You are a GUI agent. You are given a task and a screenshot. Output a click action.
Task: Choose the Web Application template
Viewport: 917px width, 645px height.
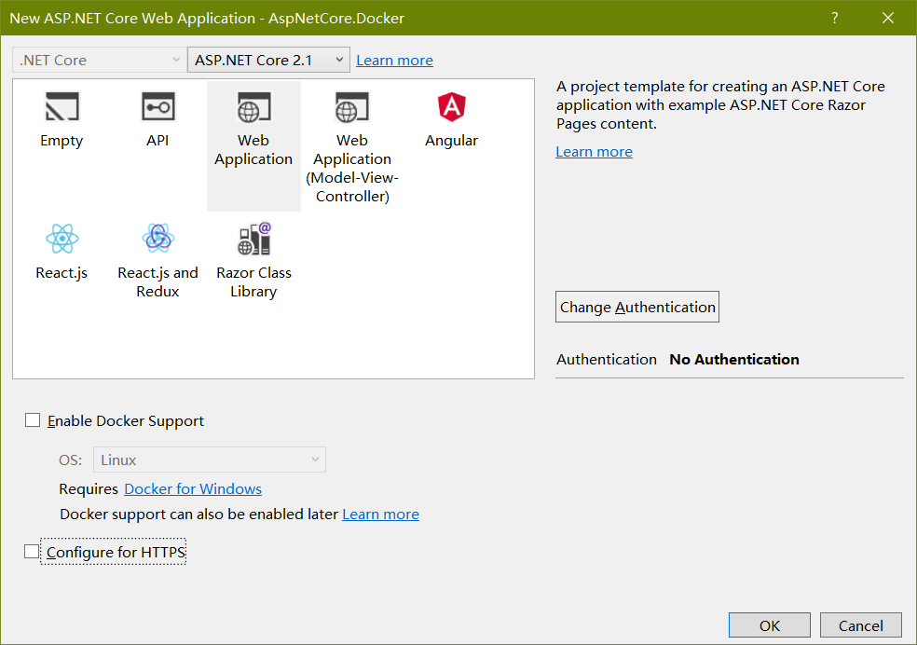[x=253, y=117]
